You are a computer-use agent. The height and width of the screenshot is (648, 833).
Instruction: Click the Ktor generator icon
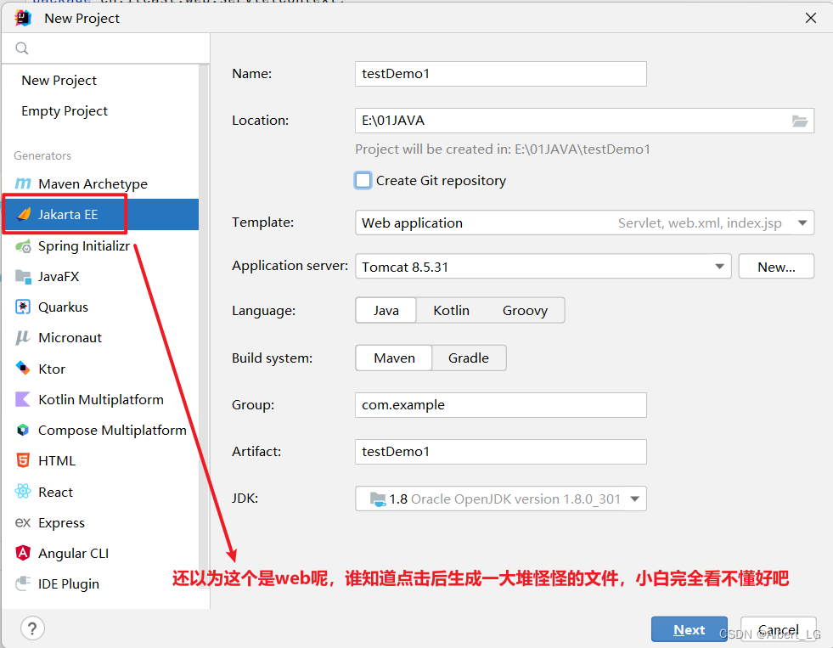pos(23,369)
